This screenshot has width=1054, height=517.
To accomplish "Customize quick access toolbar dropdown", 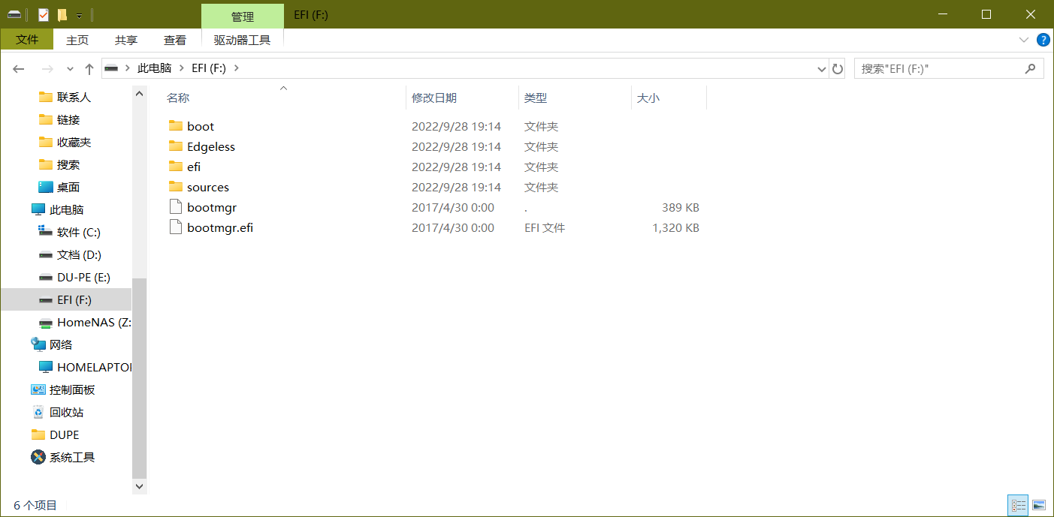I will click(x=79, y=15).
